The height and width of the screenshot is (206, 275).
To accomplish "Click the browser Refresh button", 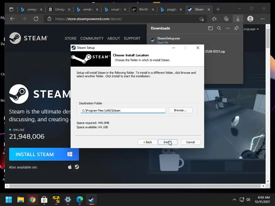I will coord(36,19).
